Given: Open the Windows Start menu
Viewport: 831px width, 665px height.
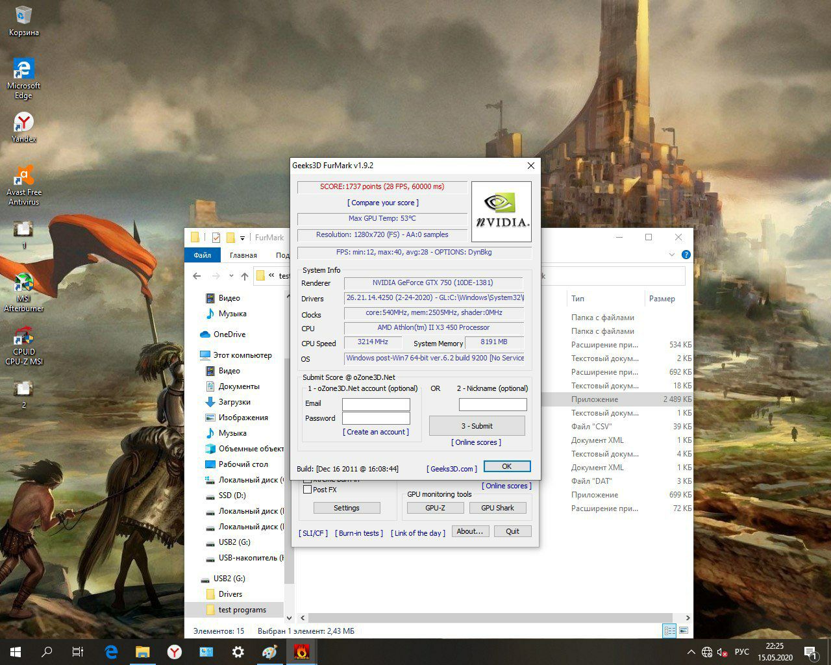Looking at the screenshot, I should [16, 652].
